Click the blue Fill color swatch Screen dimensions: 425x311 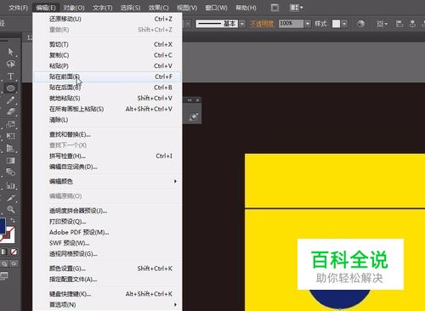click(x=3, y=226)
